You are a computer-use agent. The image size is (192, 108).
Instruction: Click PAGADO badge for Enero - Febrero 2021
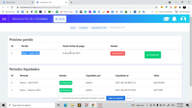(66, 90)
